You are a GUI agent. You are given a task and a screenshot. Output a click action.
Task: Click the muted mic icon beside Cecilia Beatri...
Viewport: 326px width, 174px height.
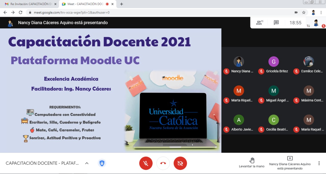261,129
